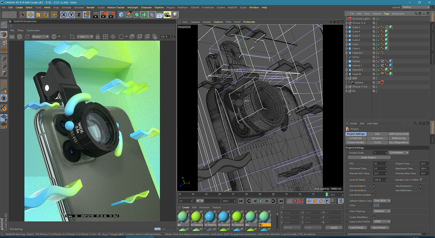
Task: Click the Scale Project... button
Action: (x=369, y=157)
